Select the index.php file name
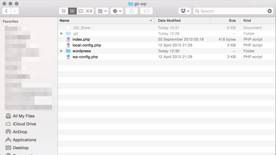This screenshot has width=276, height=155. coord(81,39)
